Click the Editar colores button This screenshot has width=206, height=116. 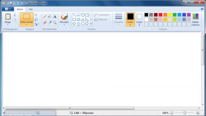[195, 20]
